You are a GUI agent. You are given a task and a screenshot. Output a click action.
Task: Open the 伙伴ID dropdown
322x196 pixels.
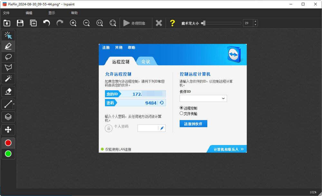tap(223, 98)
